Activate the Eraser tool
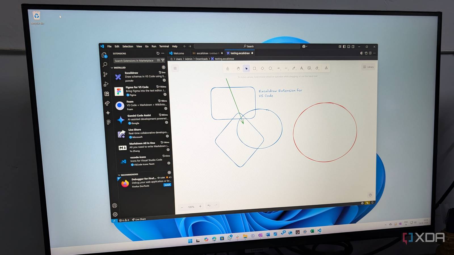 [x=317, y=68]
